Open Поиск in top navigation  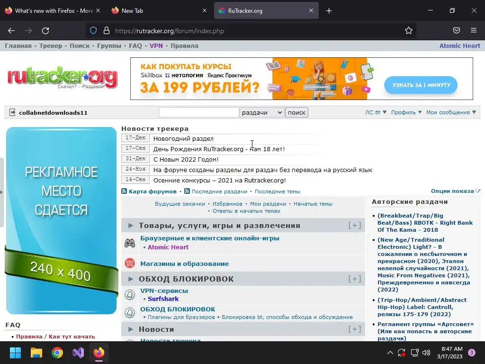(x=80, y=46)
